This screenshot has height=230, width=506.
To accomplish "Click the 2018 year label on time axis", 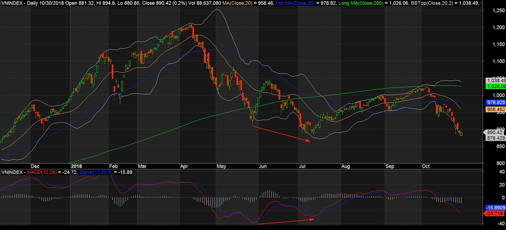I will point(76,166).
